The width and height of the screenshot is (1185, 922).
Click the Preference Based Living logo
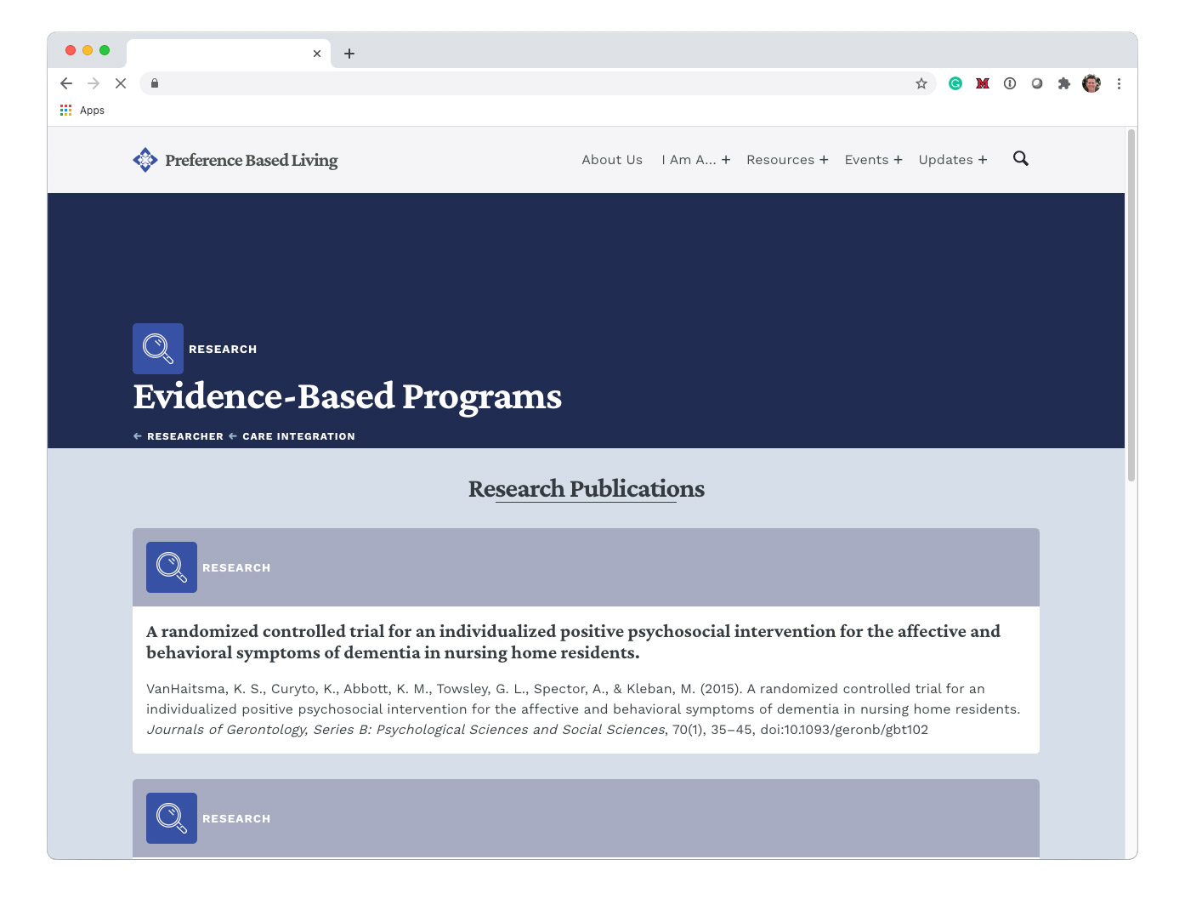[145, 160]
